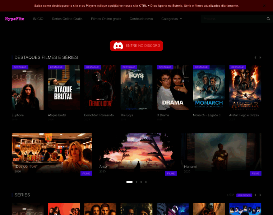
Task: Click the HypeFlix logo
Action: point(14,19)
